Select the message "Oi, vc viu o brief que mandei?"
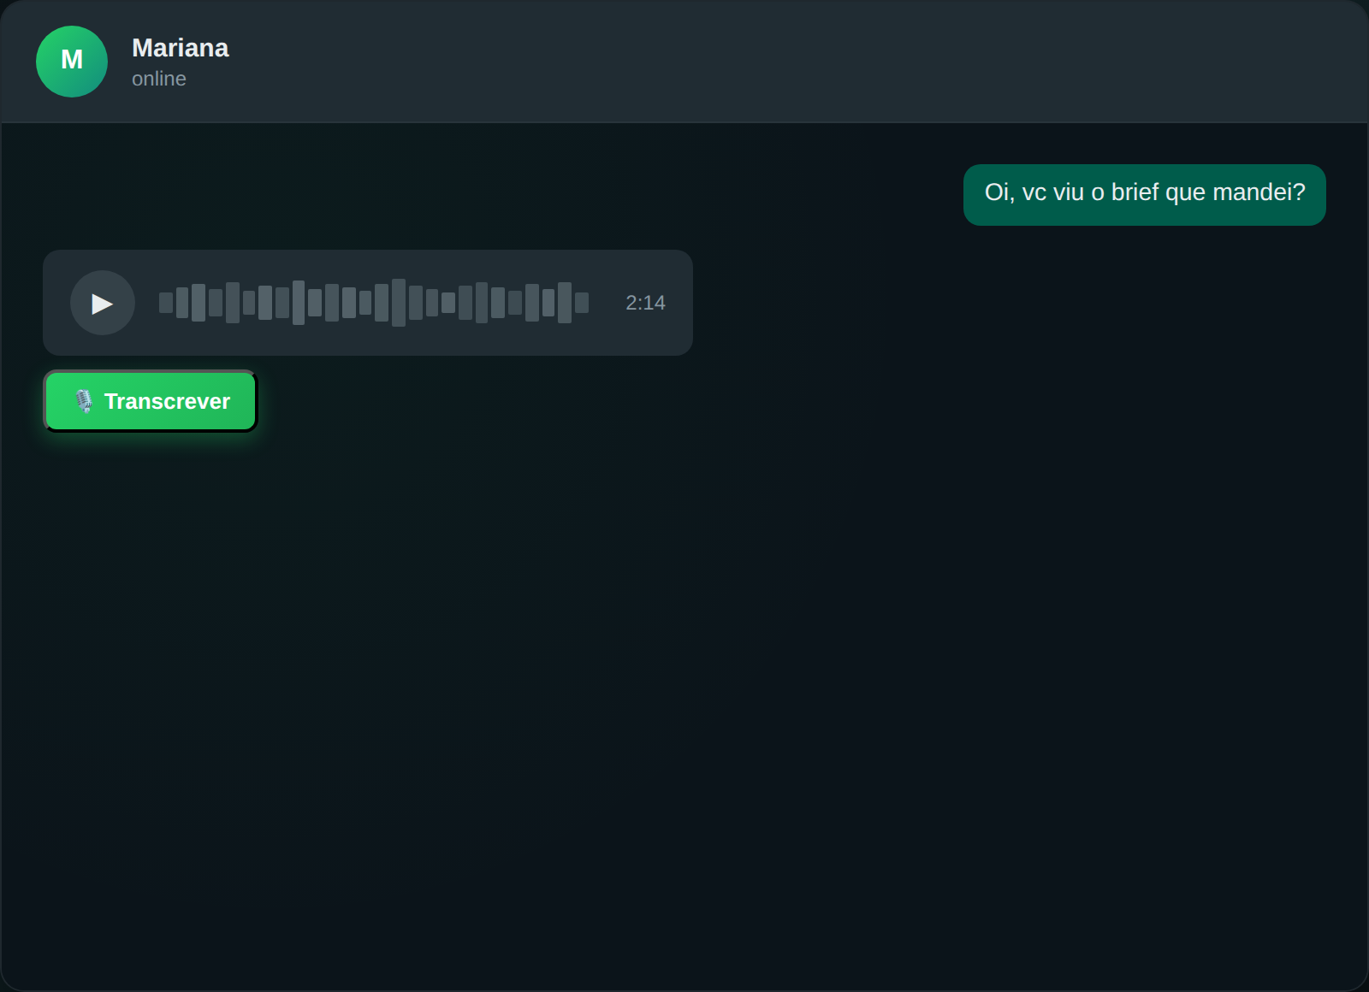This screenshot has width=1369, height=992. coord(1145,195)
